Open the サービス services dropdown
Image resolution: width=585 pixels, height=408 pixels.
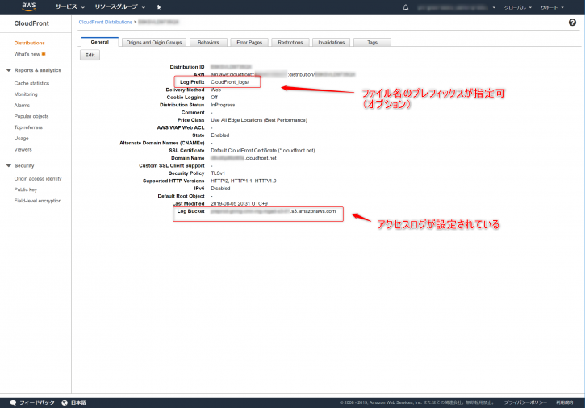point(70,6)
